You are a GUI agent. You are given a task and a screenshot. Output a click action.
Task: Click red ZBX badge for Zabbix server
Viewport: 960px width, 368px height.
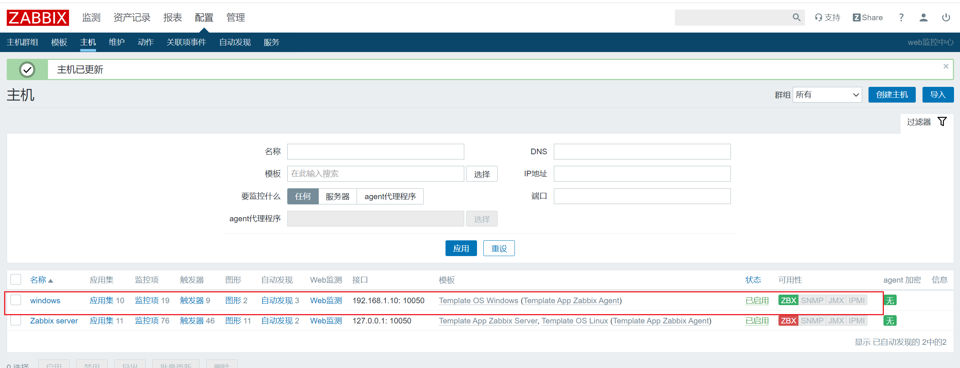pyautogui.click(x=788, y=321)
